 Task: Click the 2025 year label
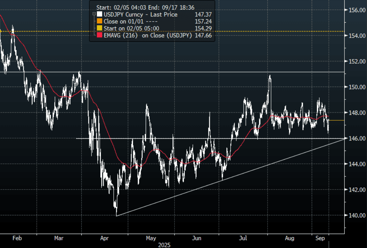(164, 245)
